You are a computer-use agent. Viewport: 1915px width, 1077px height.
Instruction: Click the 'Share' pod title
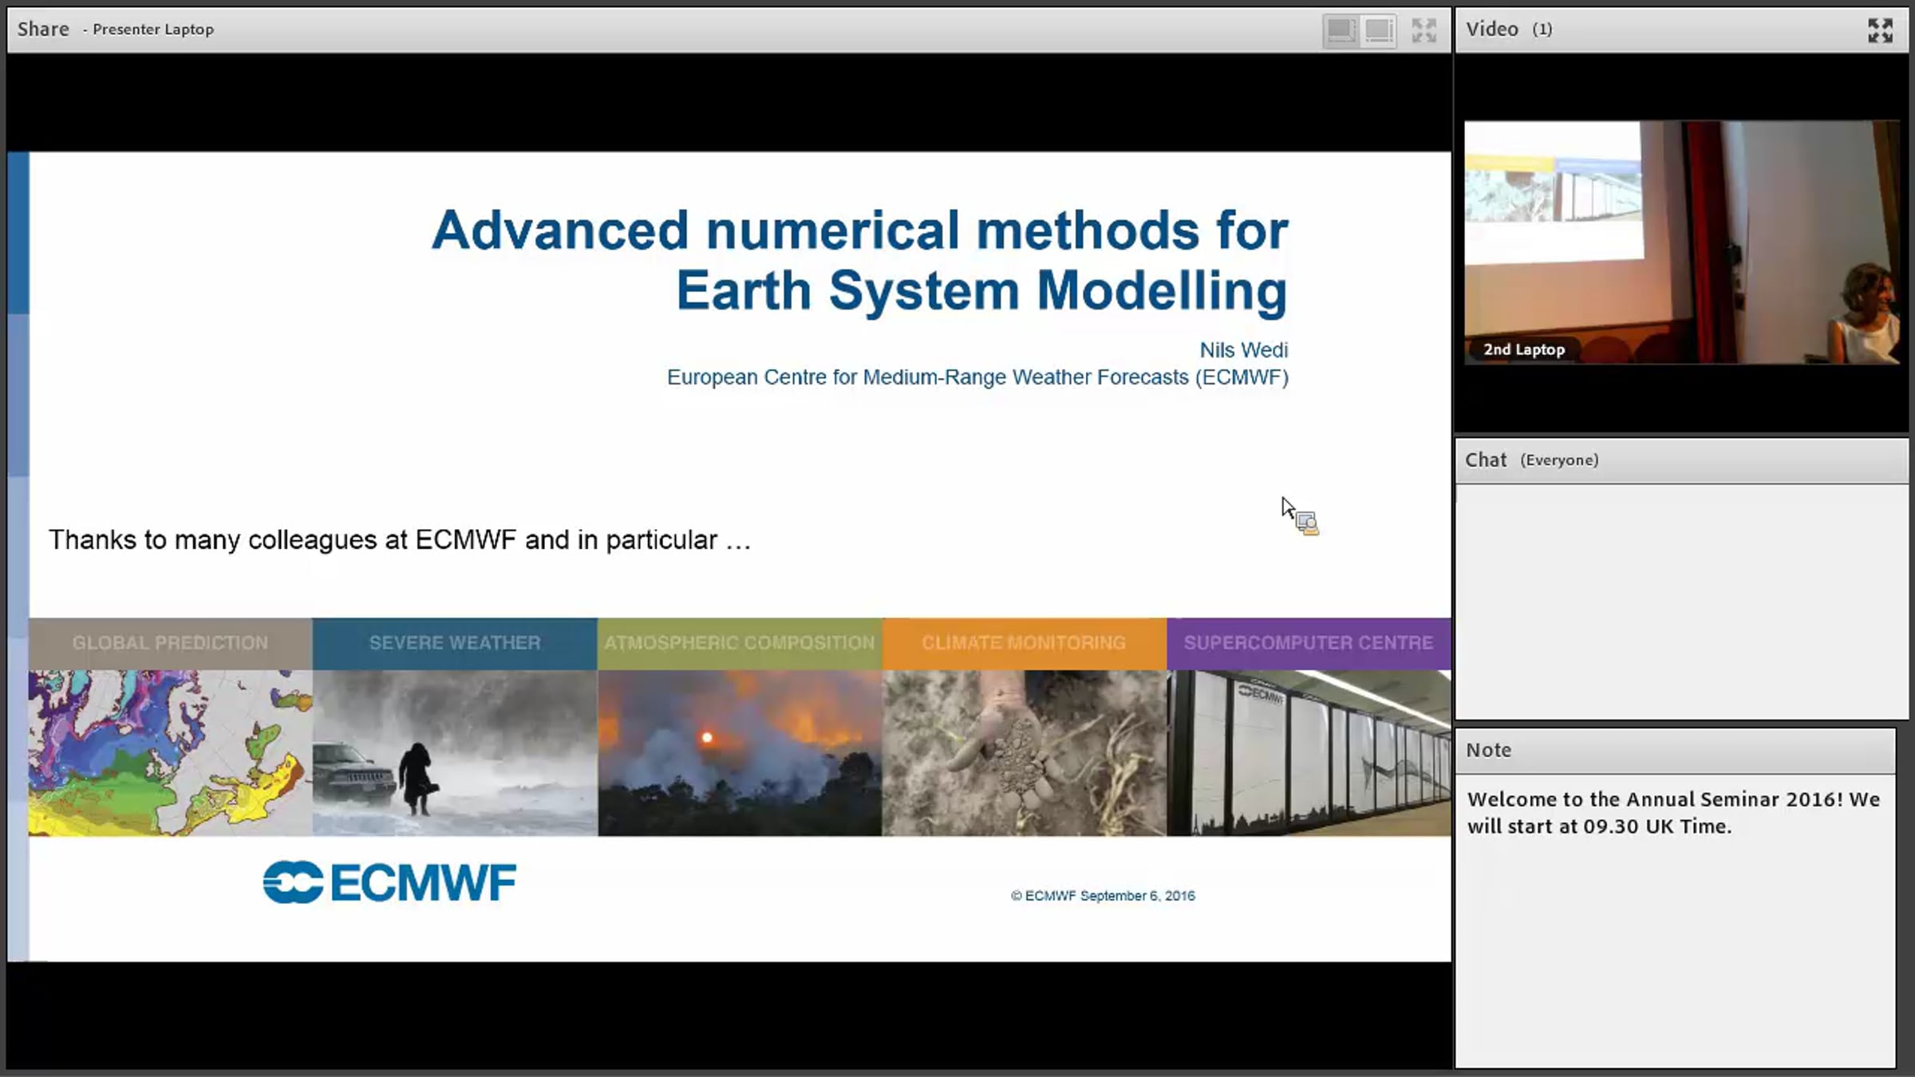[x=43, y=30]
